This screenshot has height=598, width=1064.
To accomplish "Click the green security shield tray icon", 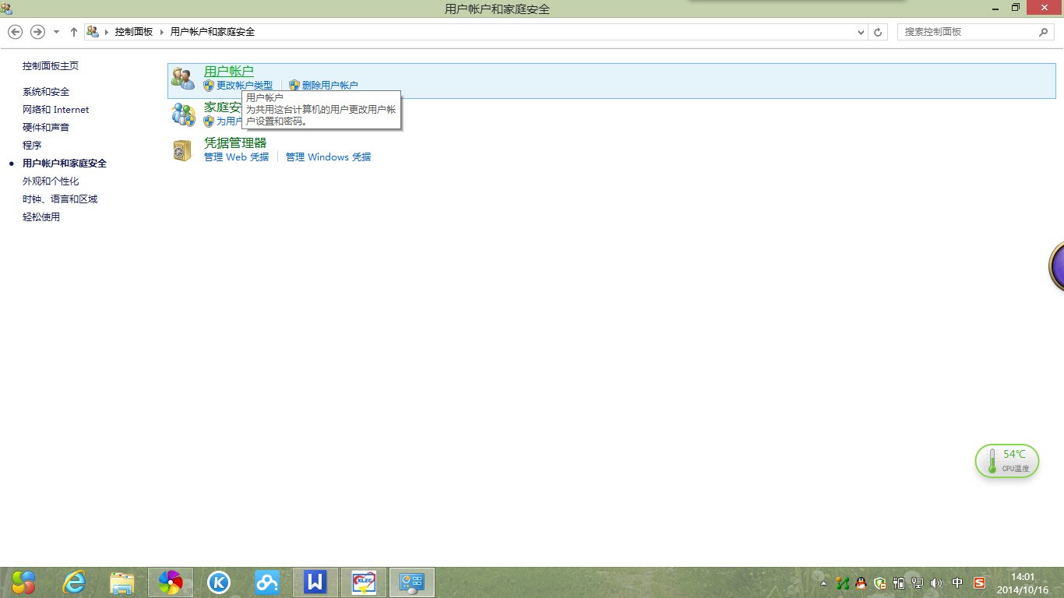I will tap(880, 582).
